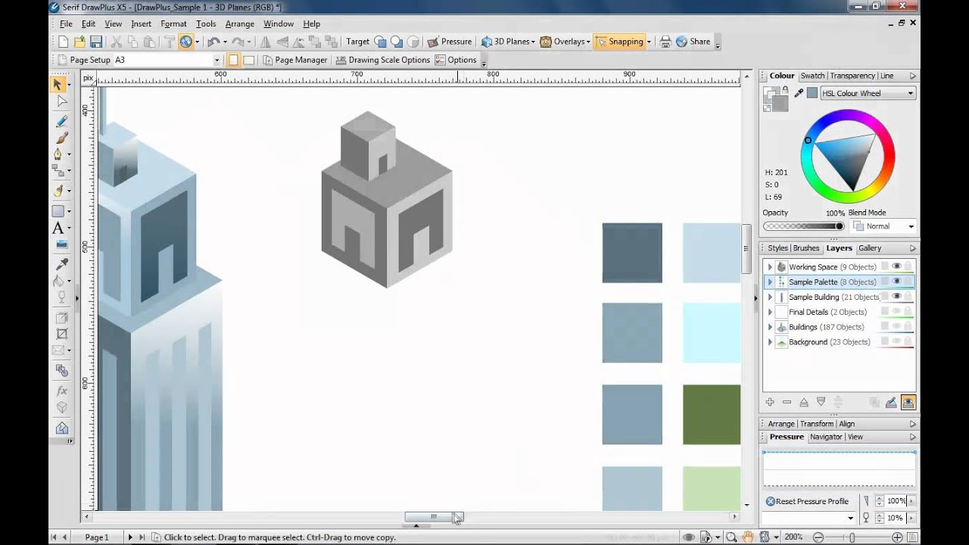Click Reset Pressure Profile
This screenshot has height=545, width=969.
[807, 501]
